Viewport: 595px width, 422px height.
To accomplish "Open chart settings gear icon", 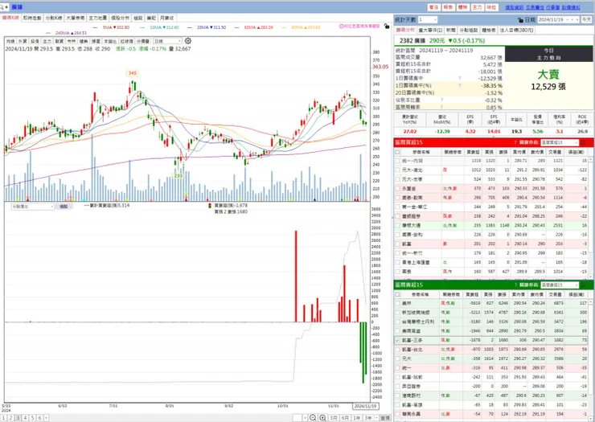I will pyautogui.click(x=188, y=41).
